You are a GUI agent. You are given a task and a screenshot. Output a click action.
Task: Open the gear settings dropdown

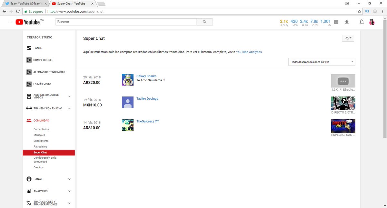(x=348, y=38)
